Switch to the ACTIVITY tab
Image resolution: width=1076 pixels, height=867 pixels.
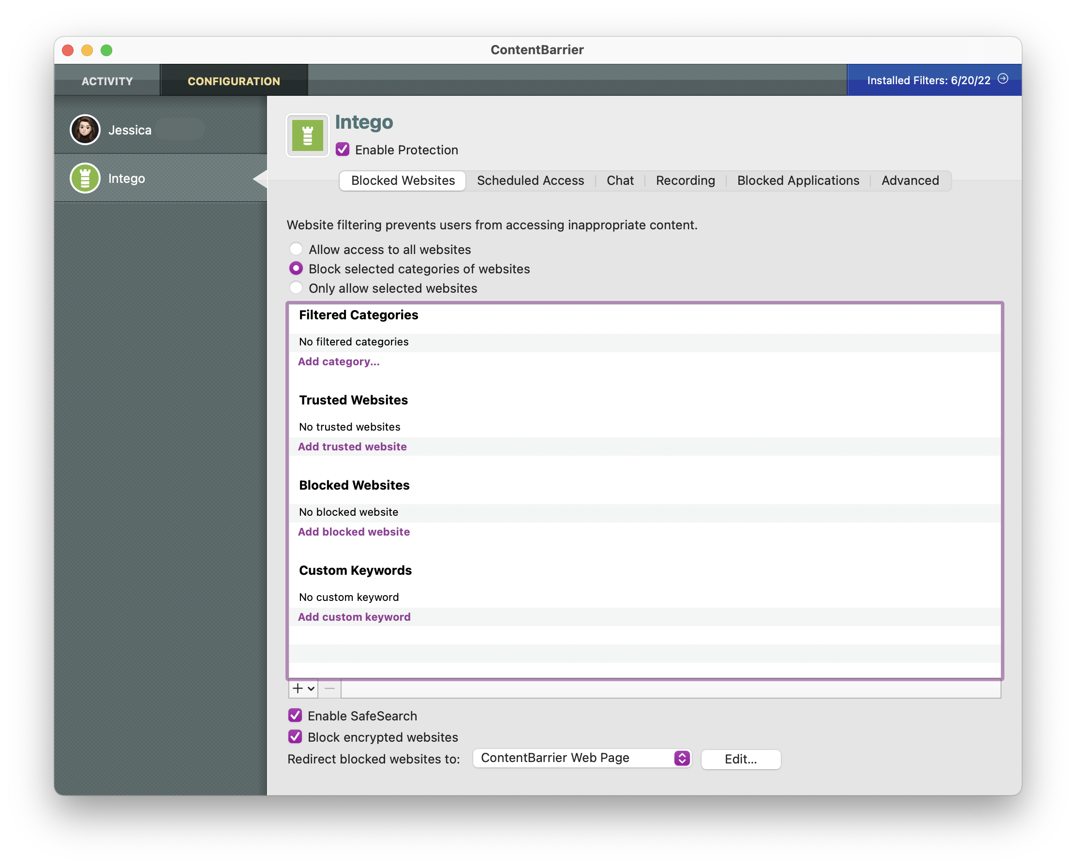pos(107,81)
